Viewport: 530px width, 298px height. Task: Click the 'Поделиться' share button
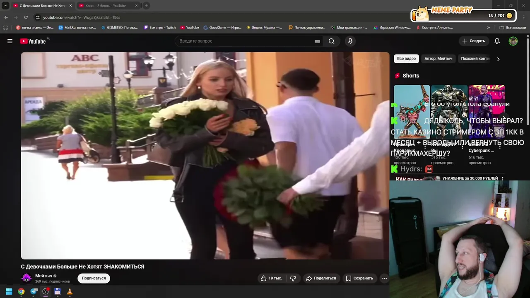pyautogui.click(x=321, y=278)
